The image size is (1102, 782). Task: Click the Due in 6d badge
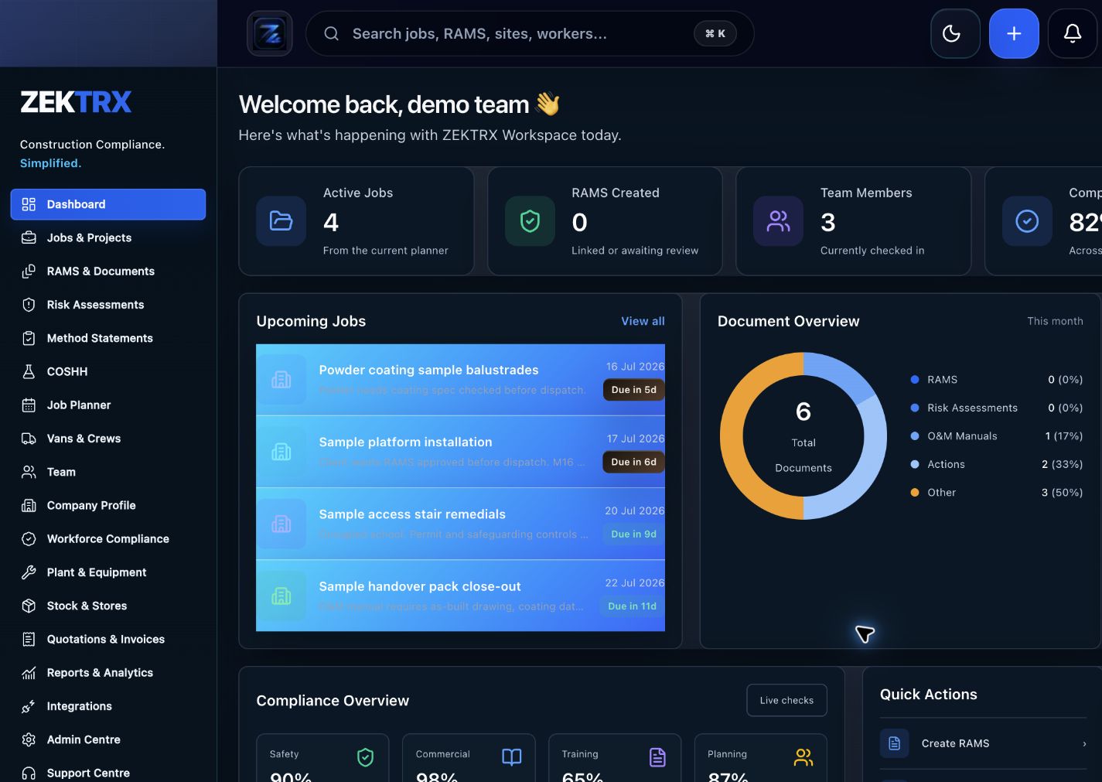coord(633,462)
